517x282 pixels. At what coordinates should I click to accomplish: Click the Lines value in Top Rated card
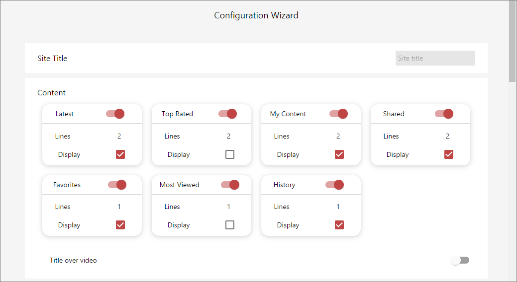(x=228, y=136)
